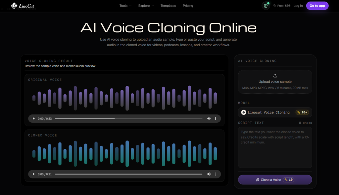Viewport: 339px width, 195px height.
Task: Click the 0 chars counter
Action: (306, 123)
